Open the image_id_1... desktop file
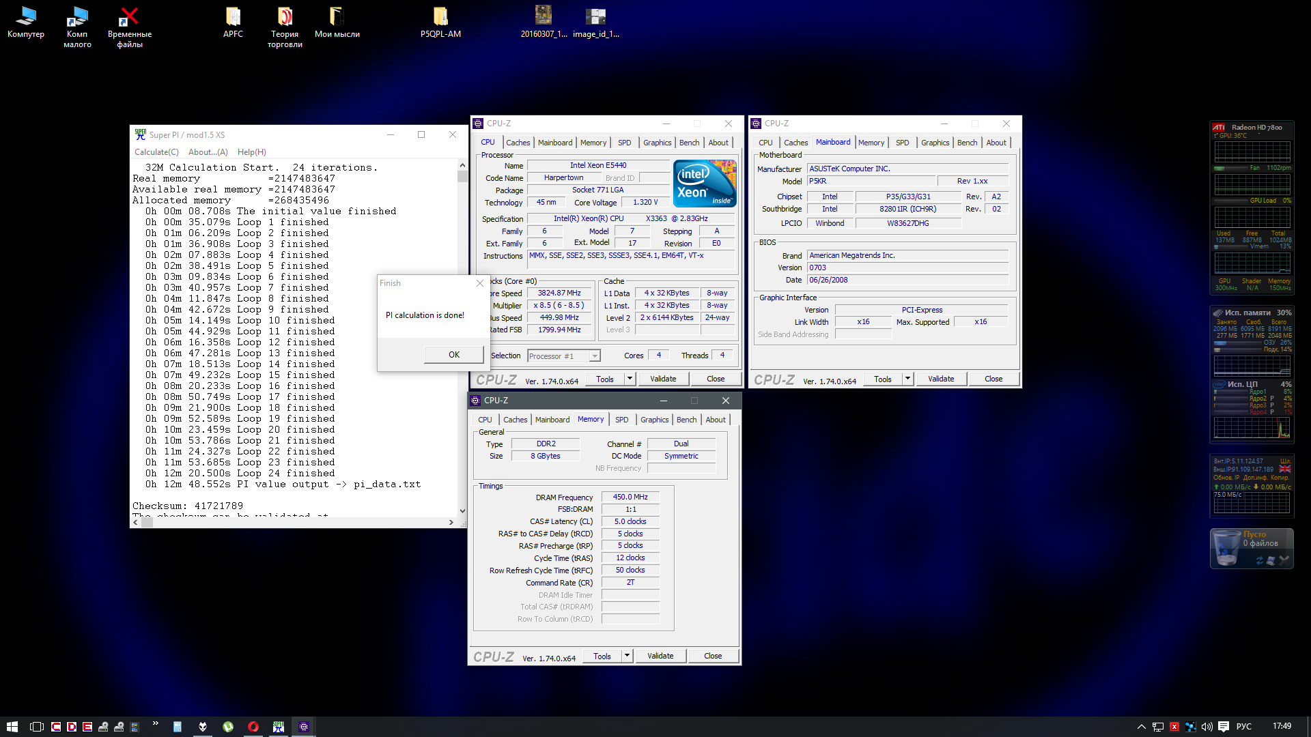1311x737 pixels. click(595, 23)
